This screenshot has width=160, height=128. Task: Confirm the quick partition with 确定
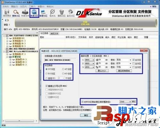(x=86, y=115)
